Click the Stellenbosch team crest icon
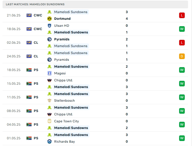Viewport: 192px width, 146px height. (49, 101)
